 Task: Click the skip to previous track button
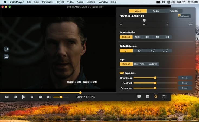coord(7,97)
